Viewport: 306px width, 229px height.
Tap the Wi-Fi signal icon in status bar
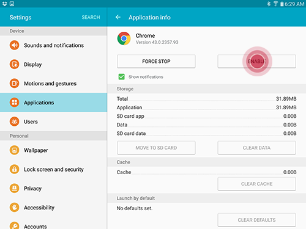point(275,4)
